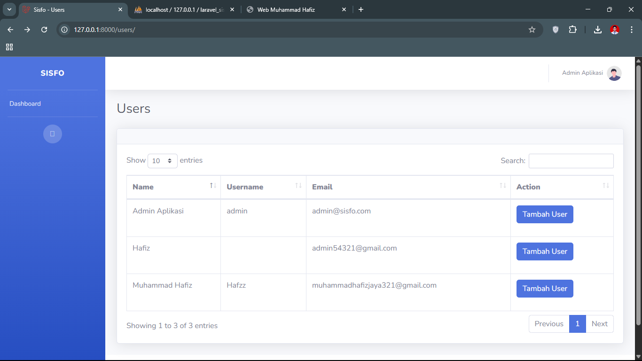
Task: Bookmark this page with the star icon
Action: 532,30
